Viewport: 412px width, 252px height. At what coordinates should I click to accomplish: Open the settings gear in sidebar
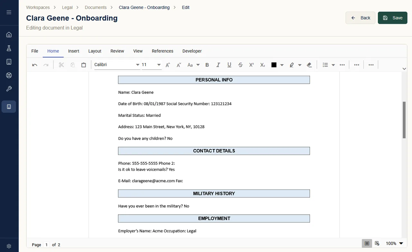pos(9,246)
